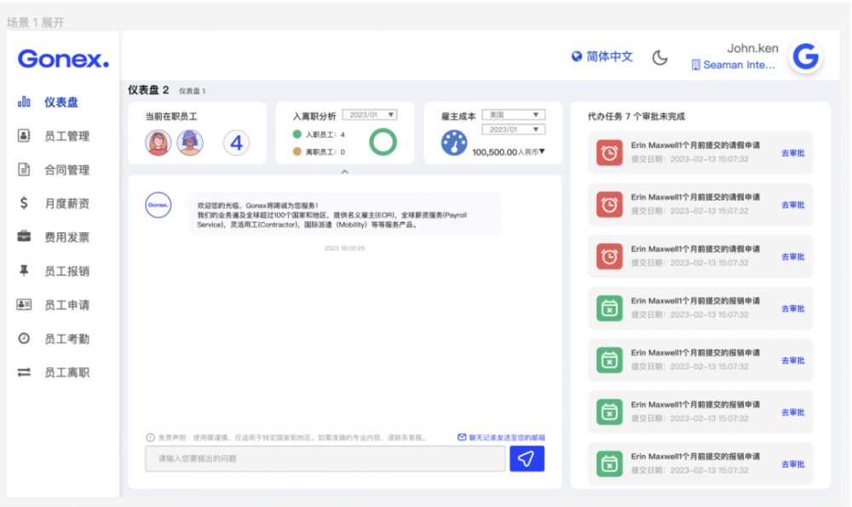Click the swap arrows icon beside 员工离职
Image resolution: width=852 pixels, height=507 pixels.
24,372
